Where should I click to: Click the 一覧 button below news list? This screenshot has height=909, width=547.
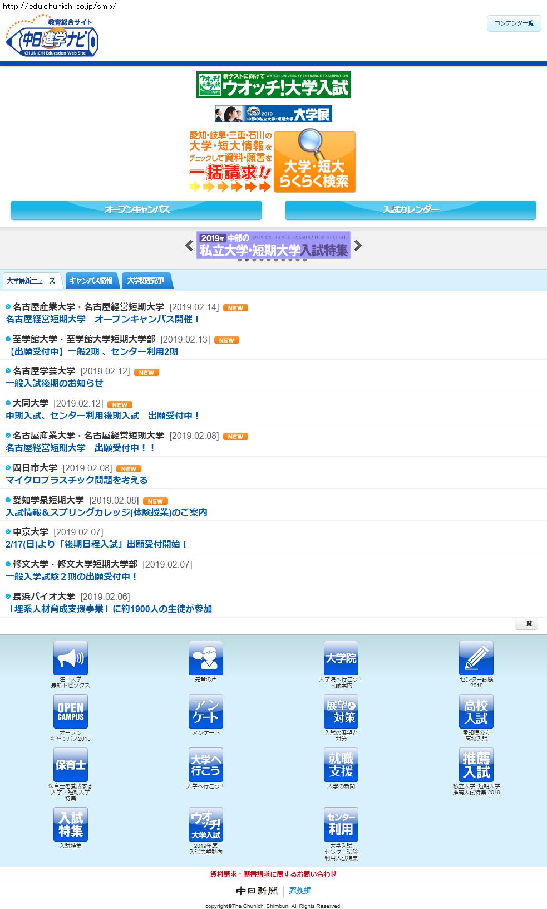point(526,624)
